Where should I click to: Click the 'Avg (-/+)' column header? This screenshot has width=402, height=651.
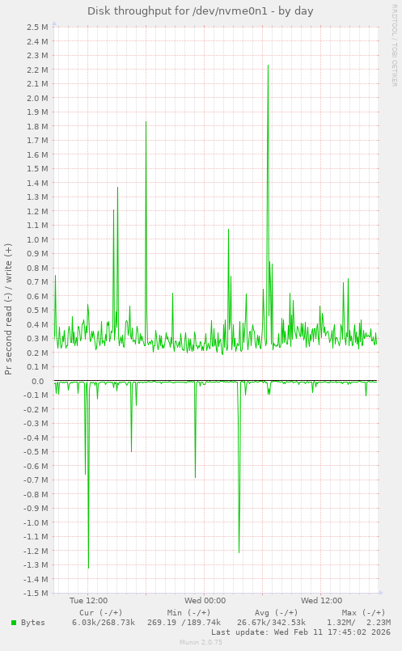[x=276, y=612]
